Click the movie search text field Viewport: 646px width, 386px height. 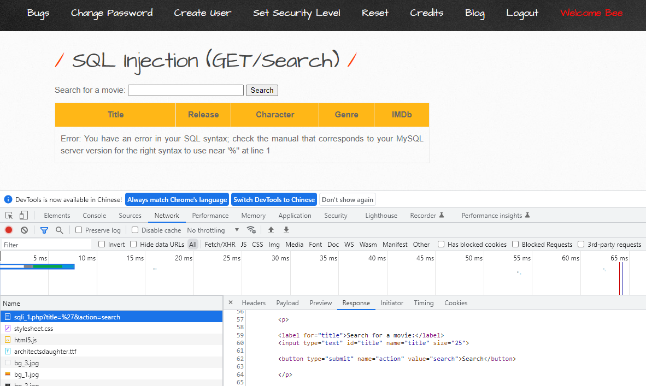click(186, 90)
